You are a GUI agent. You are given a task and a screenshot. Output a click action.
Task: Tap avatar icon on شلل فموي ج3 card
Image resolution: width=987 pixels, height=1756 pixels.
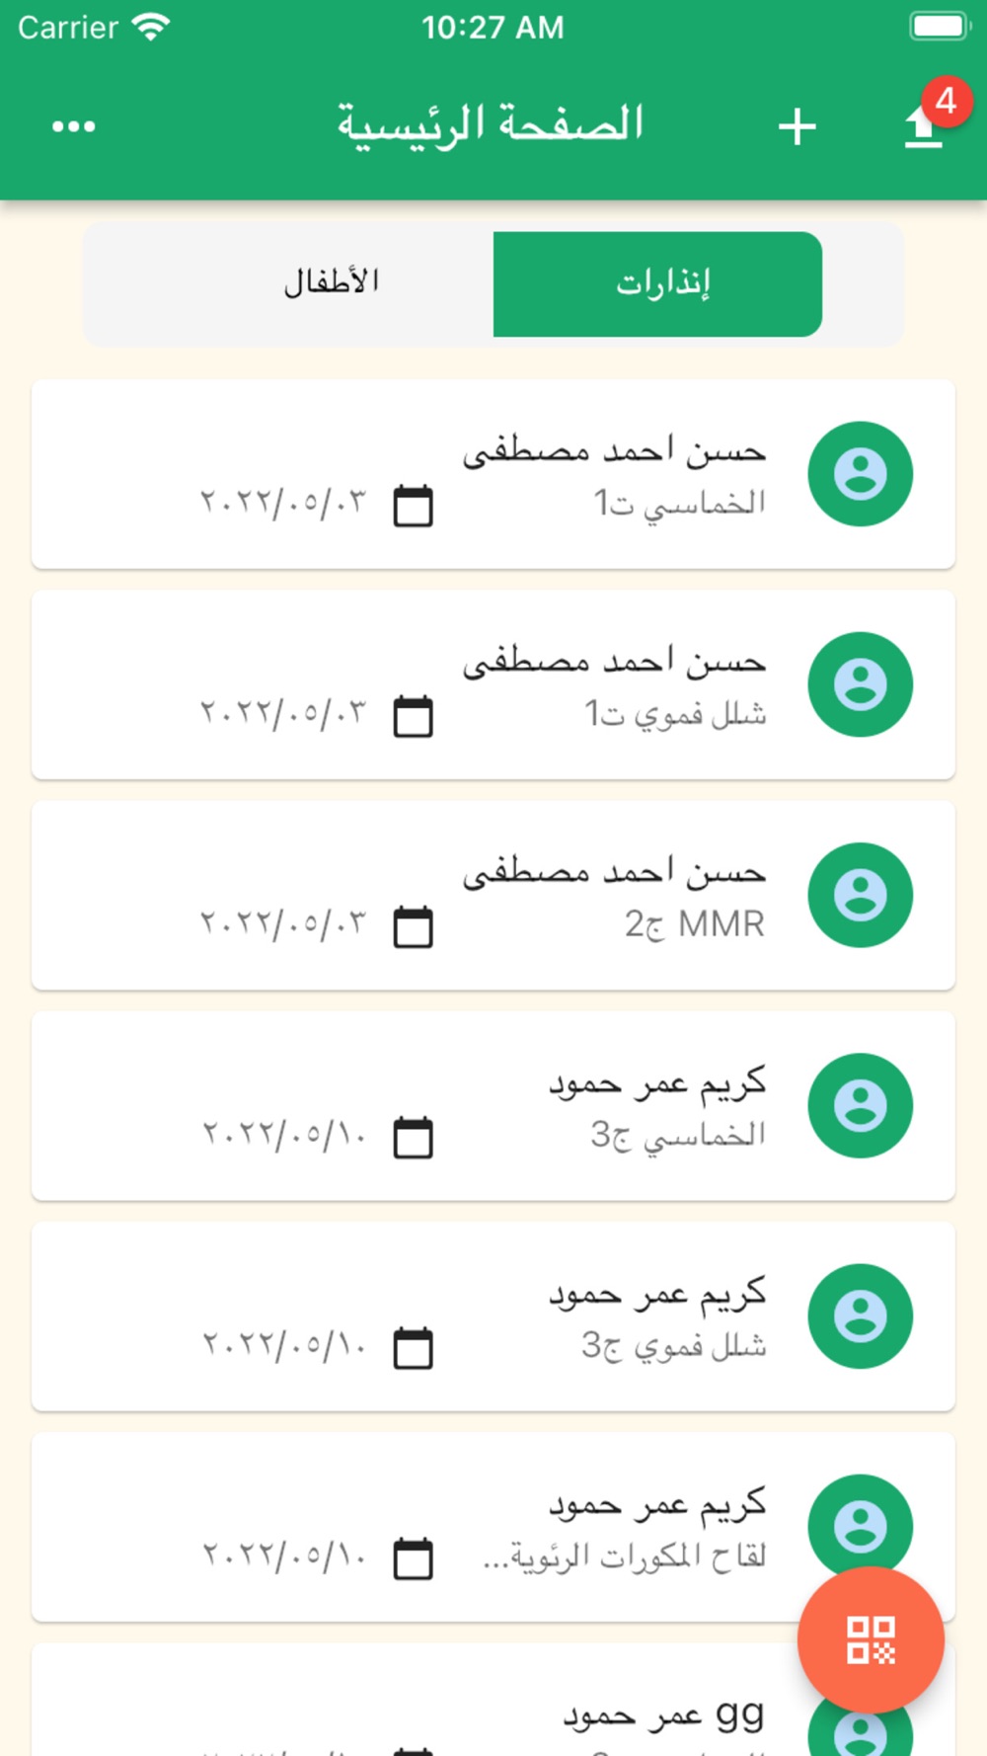point(860,1316)
